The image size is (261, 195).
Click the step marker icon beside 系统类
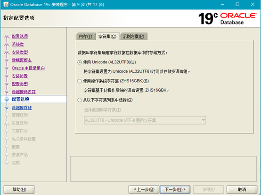click(x=7, y=44)
